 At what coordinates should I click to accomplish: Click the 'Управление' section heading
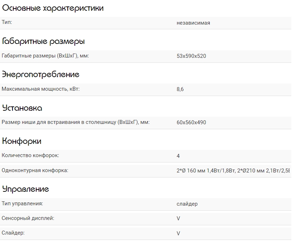pos(25,189)
